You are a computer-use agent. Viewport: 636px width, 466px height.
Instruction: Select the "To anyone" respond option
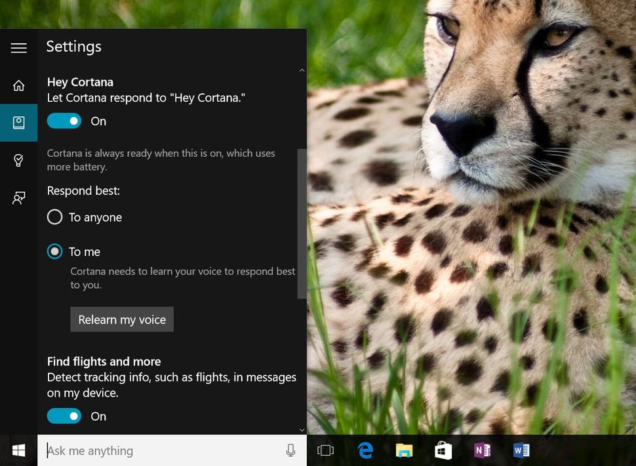click(54, 217)
